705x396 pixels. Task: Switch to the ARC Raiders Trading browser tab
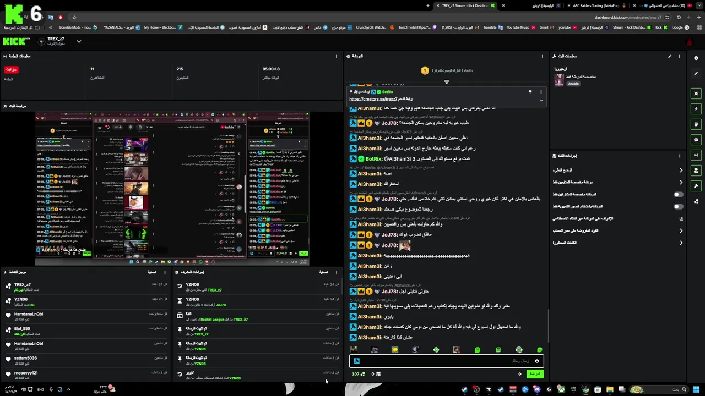pos(598,5)
